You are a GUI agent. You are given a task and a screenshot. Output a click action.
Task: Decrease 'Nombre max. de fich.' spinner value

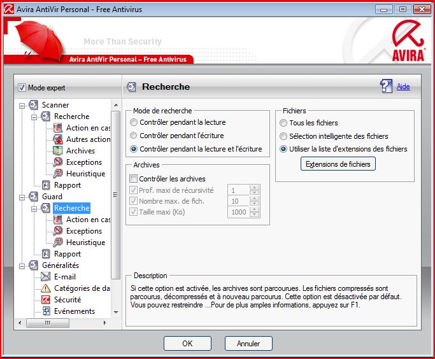pos(254,204)
